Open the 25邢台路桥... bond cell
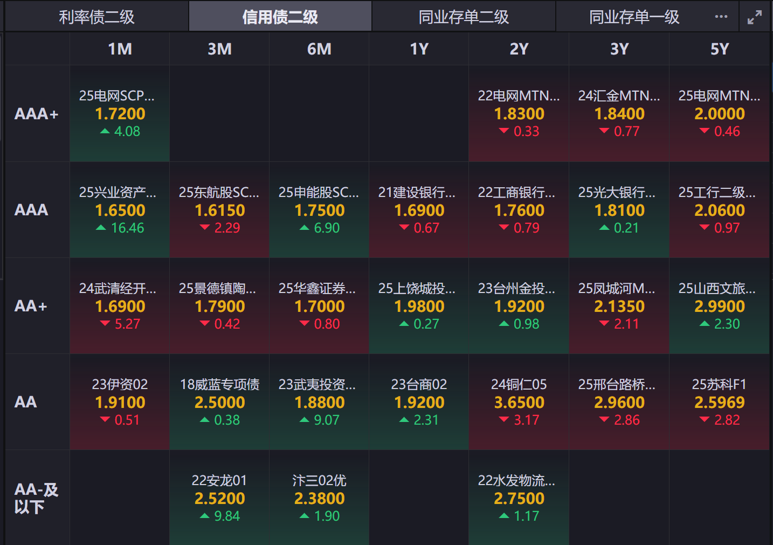Image resolution: width=773 pixels, height=545 pixels. pos(619,402)
